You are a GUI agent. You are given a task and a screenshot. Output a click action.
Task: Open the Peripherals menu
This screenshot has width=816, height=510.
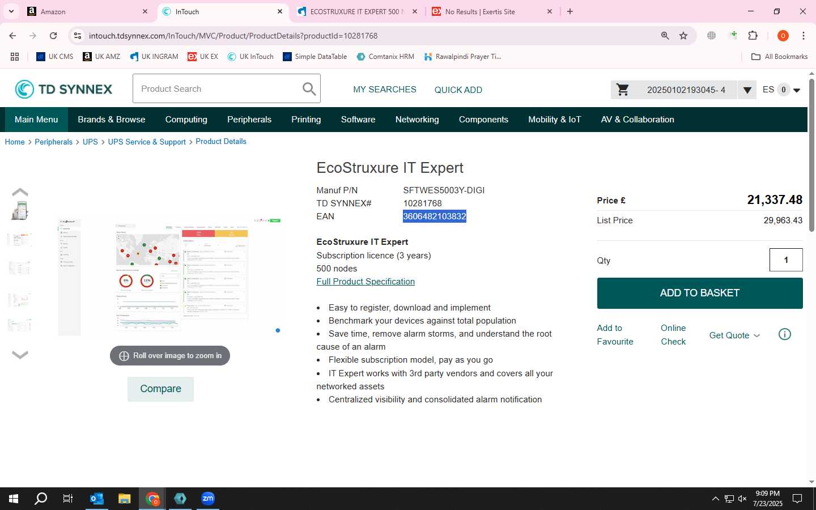point(249,120)
